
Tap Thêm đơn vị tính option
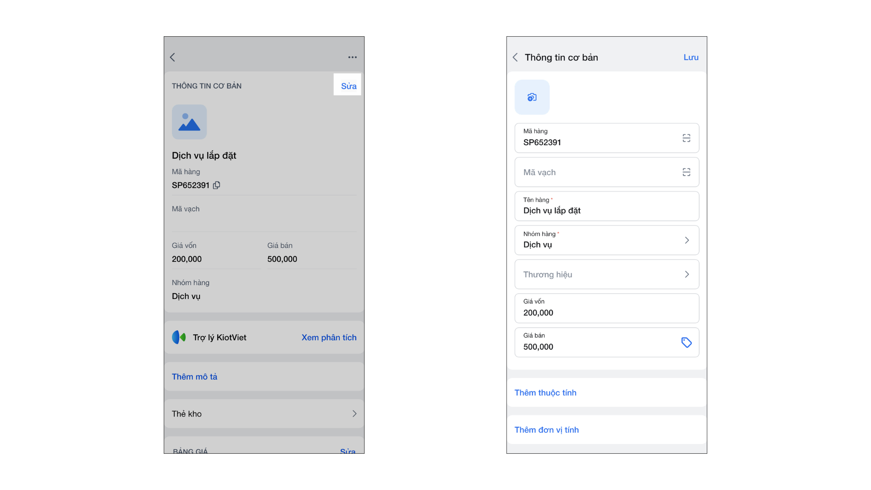pos(546,430)
